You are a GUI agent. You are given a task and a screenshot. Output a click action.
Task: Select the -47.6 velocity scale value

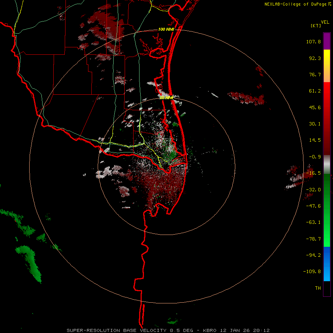pyautogui.click(x=313, y=206)
